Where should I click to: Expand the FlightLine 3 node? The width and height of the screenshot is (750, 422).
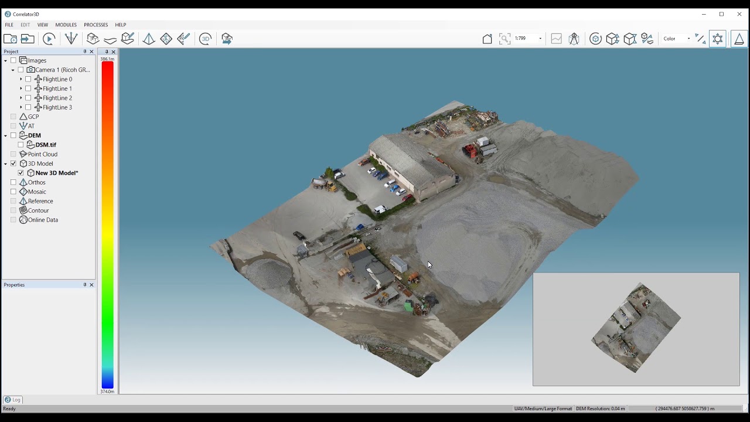pos(21,107)
